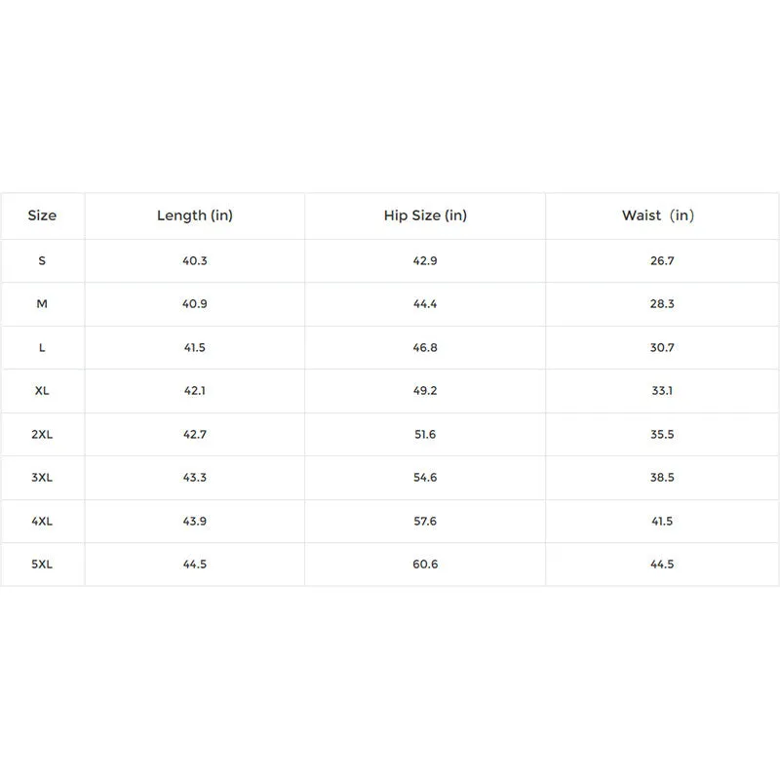Click the Size column header

pyautogui.click(x=42, y=215)
